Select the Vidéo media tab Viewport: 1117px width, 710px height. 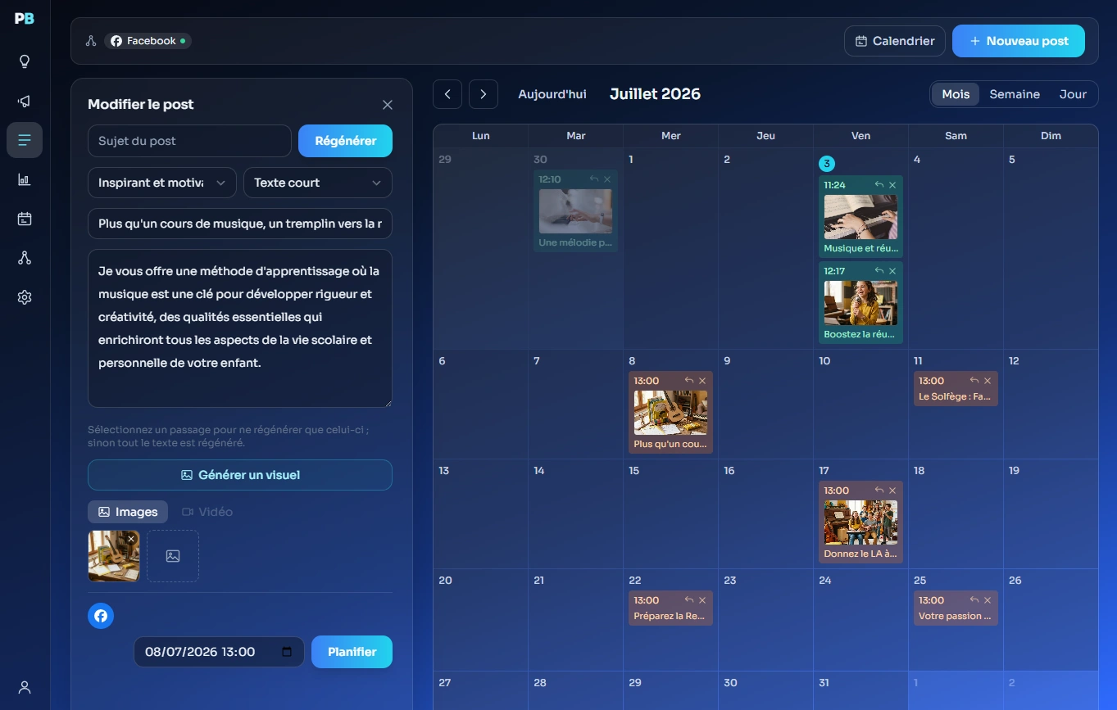pyautogui.click(x=207, y=512)
